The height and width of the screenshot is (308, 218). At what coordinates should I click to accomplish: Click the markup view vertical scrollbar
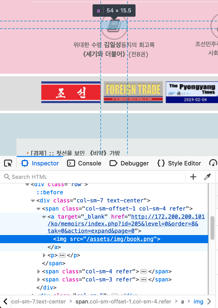coord(212,228)
